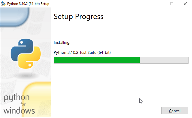Click the disabled maximize button
This screenshot has height=118, width=192.
172,4
